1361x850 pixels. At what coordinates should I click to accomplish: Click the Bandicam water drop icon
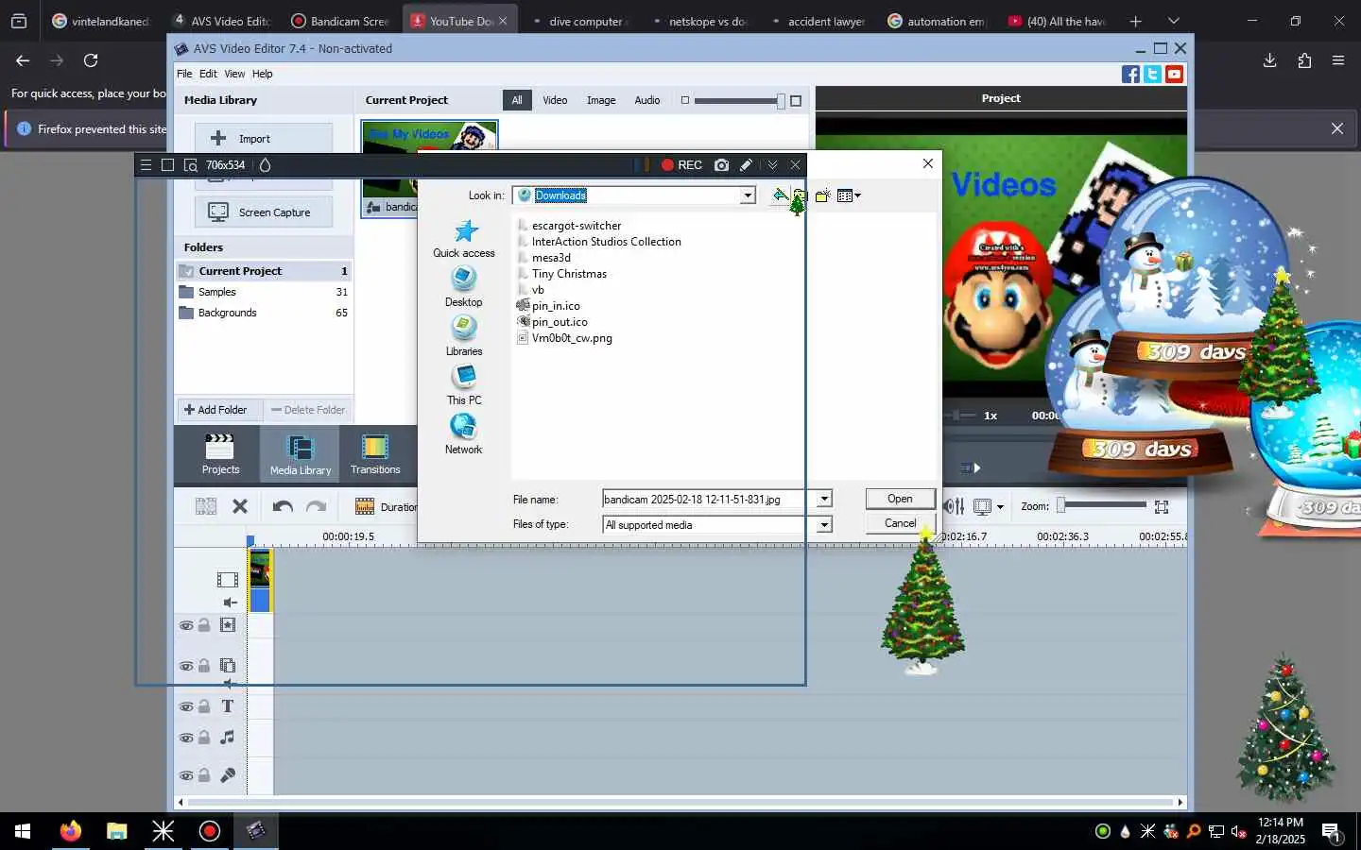coord(265,165)
